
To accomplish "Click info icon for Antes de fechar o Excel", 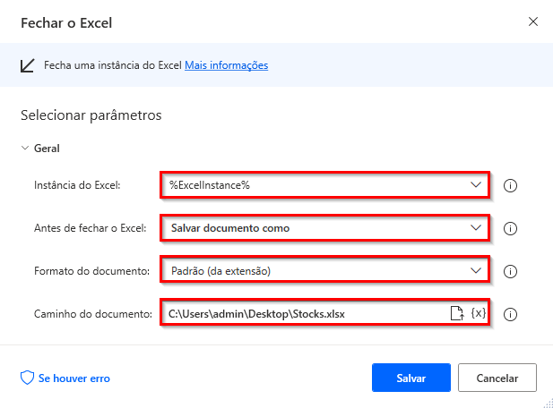I will pyautogui.click(x=510, y=228).
